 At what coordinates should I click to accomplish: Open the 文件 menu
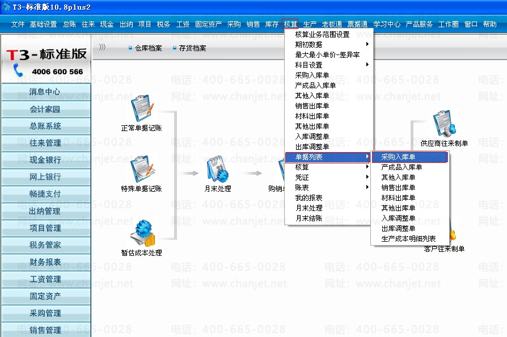[18, 24]
